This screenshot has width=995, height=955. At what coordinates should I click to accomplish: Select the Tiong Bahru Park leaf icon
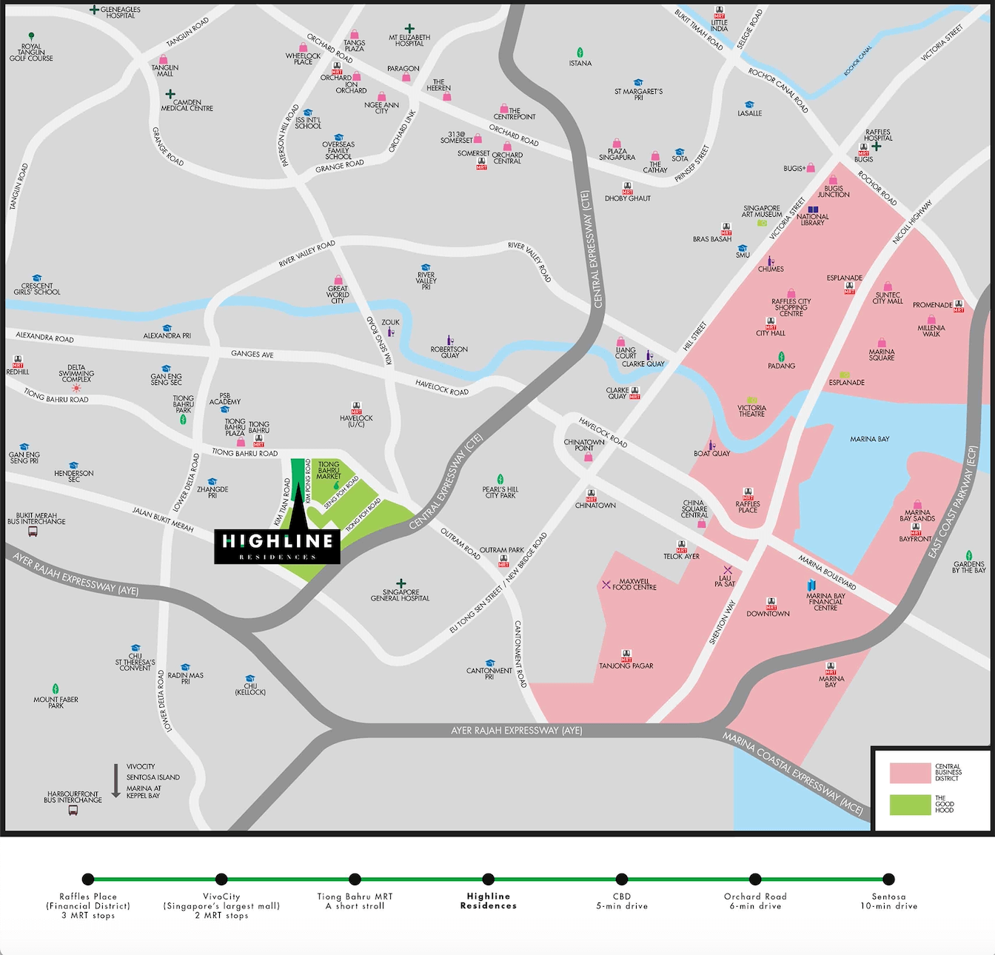[183, 419]
